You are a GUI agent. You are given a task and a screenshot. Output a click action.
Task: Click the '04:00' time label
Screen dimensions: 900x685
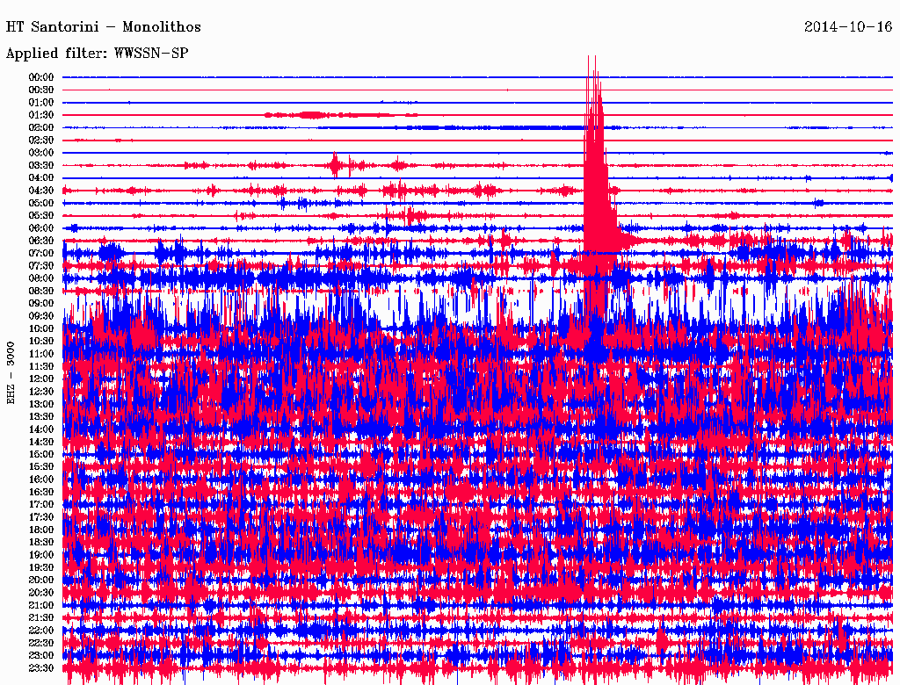pos(41,178)
